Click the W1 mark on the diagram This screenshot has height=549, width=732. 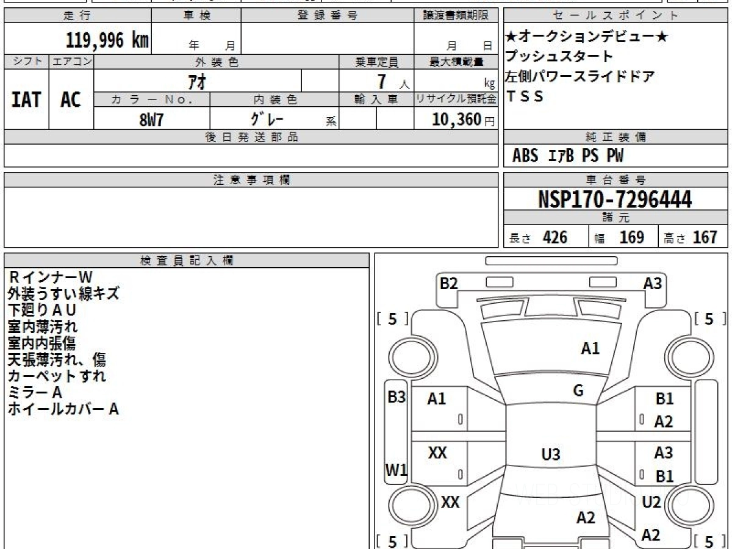[x=396, y=470]
